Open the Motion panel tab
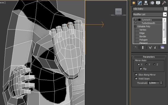 tap(152, 3)
